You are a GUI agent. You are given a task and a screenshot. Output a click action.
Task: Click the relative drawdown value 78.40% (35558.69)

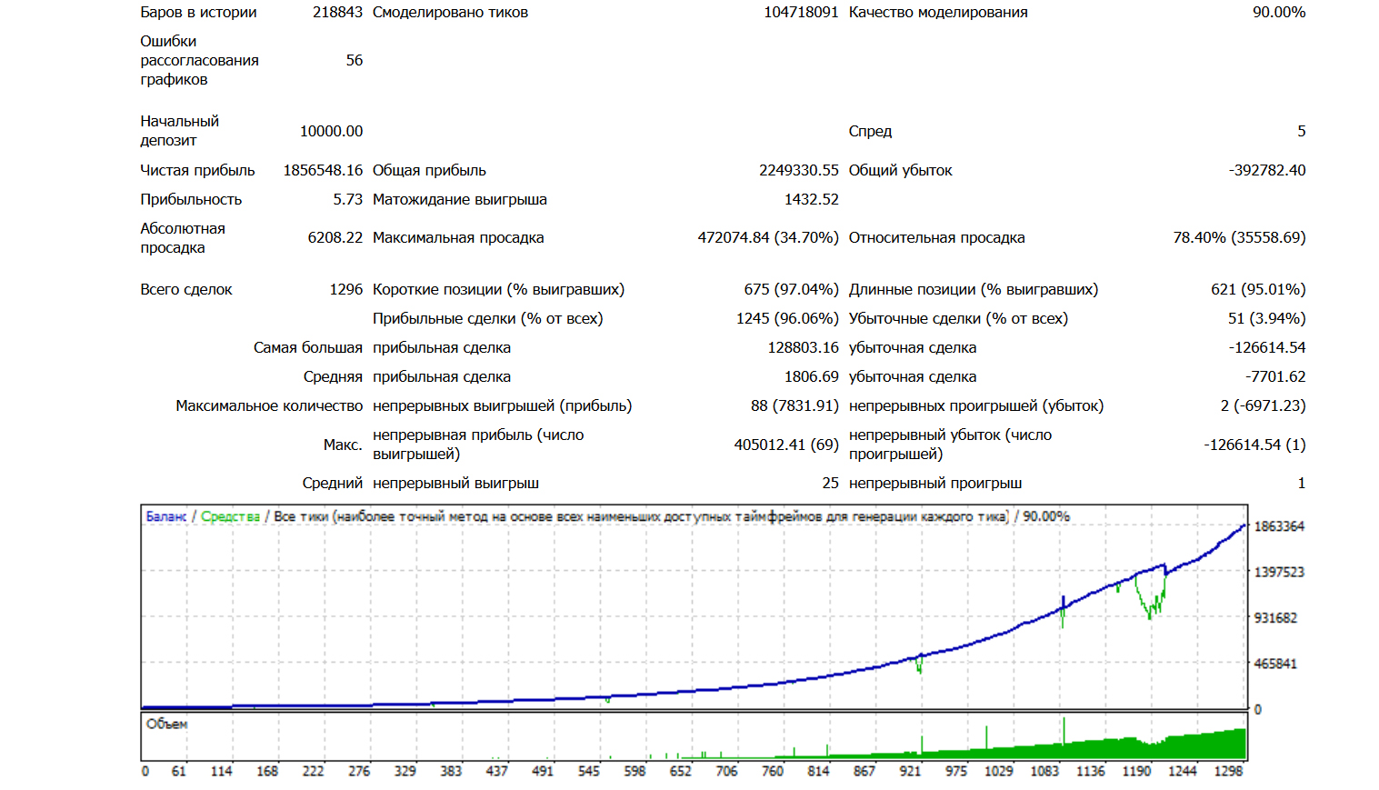[x=1239, y=237]
